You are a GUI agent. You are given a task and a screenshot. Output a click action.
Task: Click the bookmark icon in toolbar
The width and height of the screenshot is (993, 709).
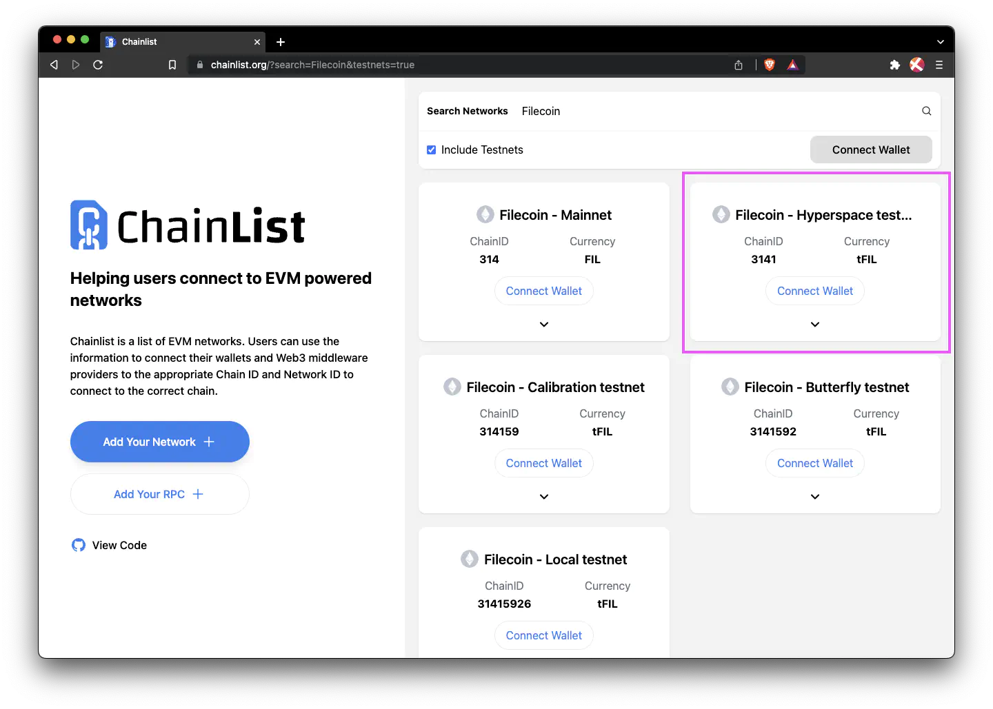point(172,65)
